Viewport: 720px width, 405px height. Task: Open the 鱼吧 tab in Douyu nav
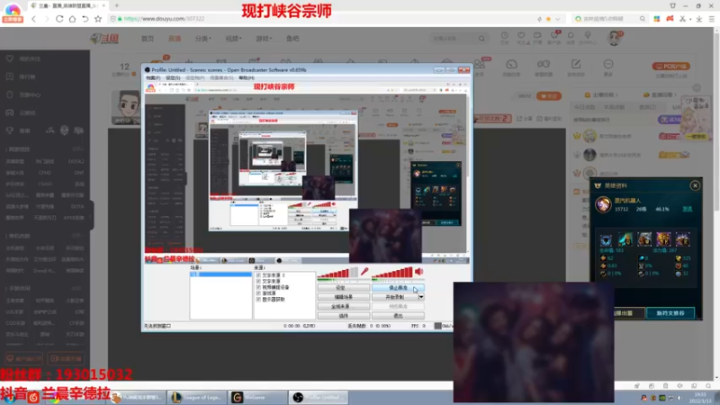tap(292, 39)
